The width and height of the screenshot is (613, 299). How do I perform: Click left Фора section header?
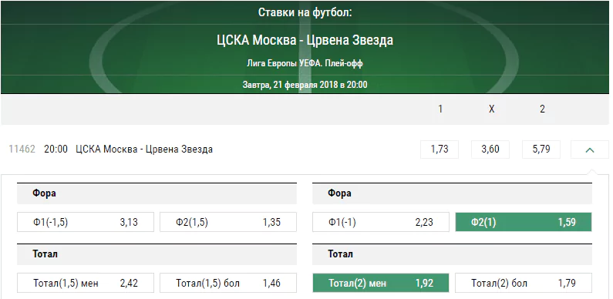[x=157, y=193]
